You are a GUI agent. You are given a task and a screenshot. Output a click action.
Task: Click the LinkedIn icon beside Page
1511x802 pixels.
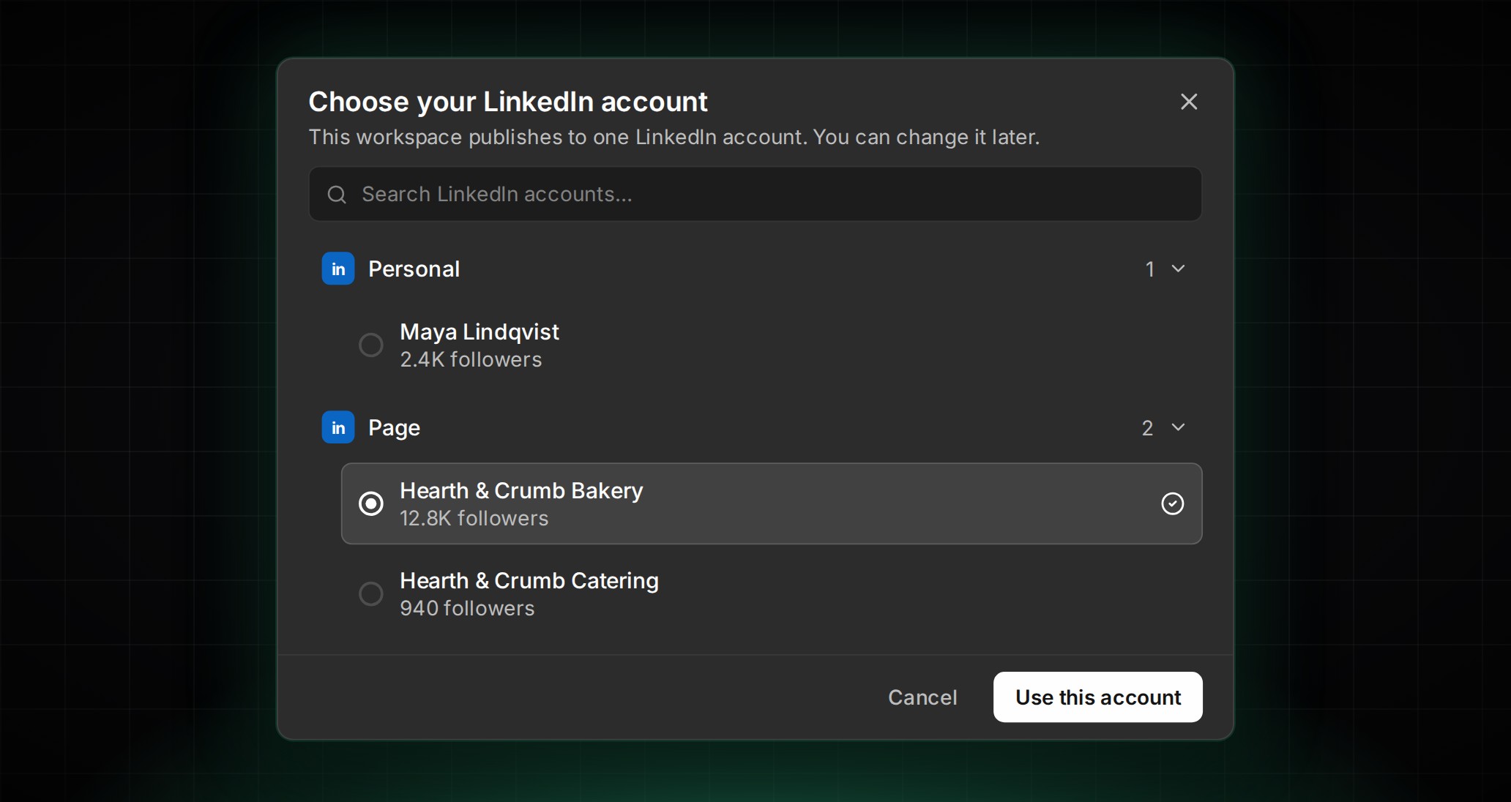point(338,427)
